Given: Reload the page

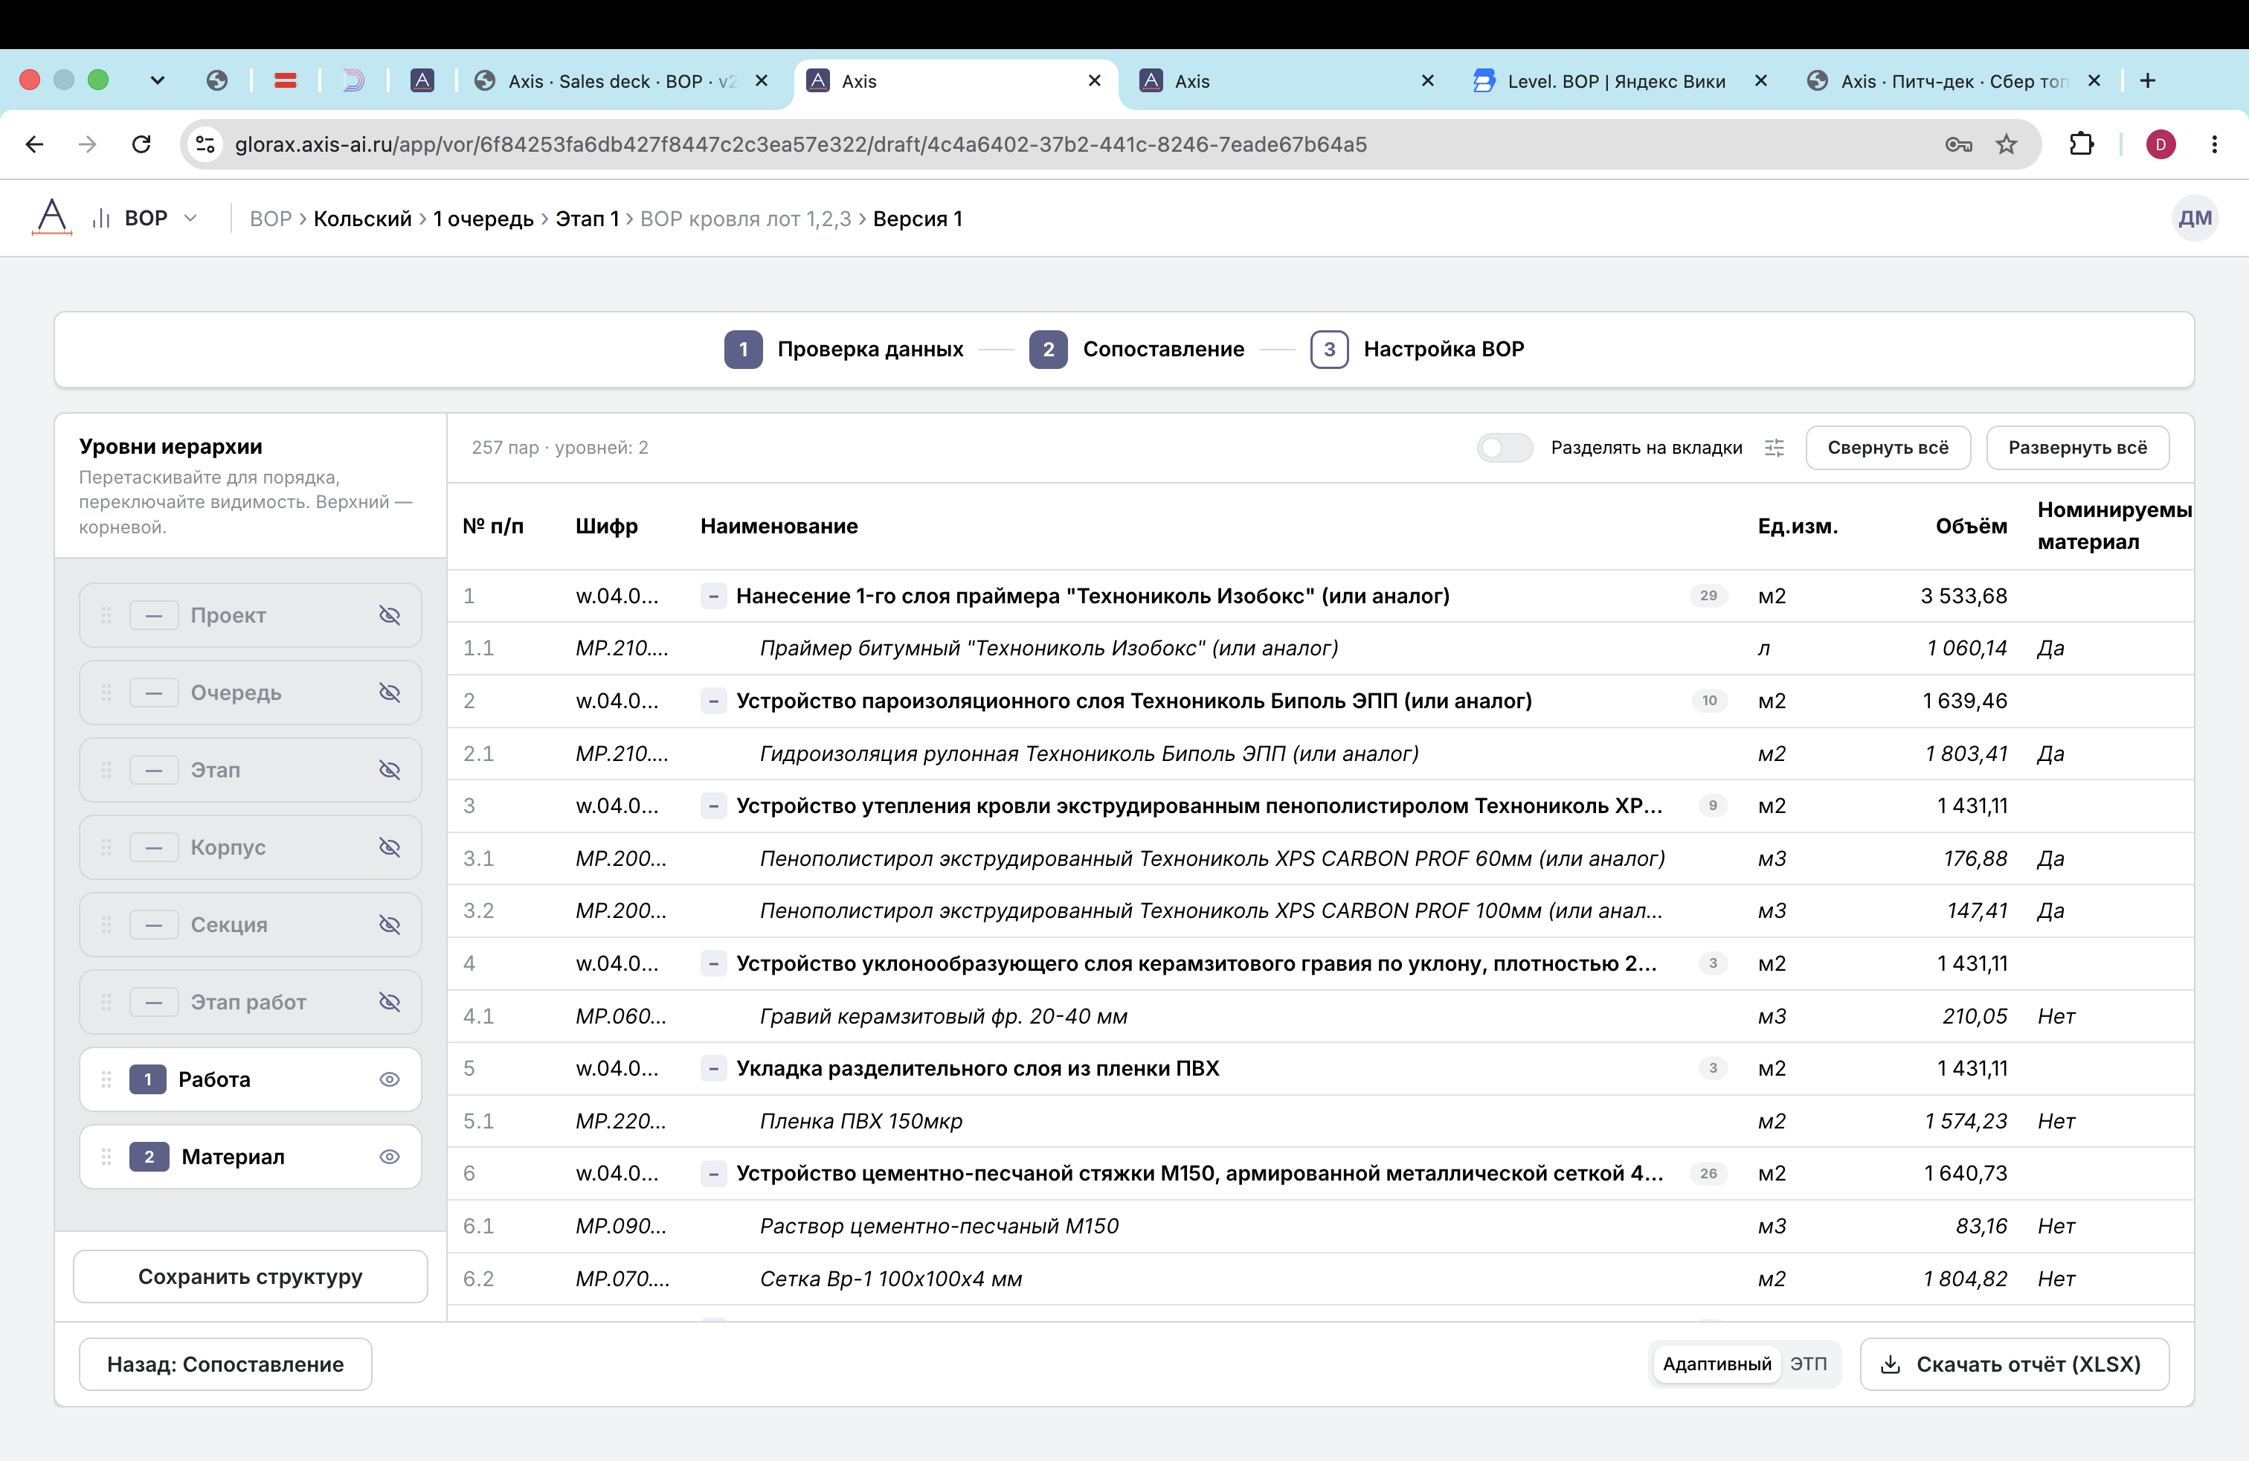Looking at the screenshot, I should [x=142, y=144].
